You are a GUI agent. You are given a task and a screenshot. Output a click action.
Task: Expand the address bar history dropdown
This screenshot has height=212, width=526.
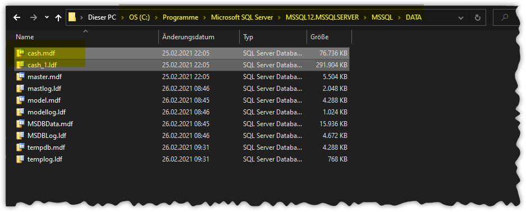461,18
